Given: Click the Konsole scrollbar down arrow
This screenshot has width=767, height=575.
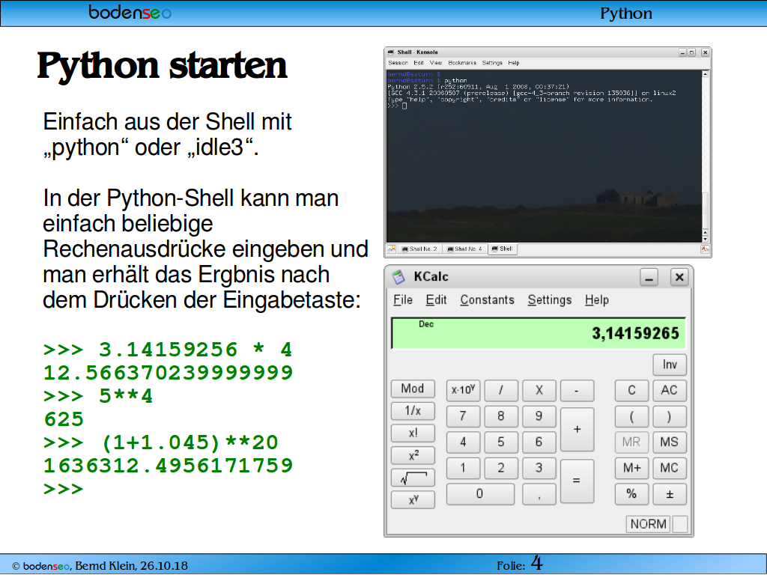Looking at the screenshot, I should pyautogui.click(x=706, y=239).
